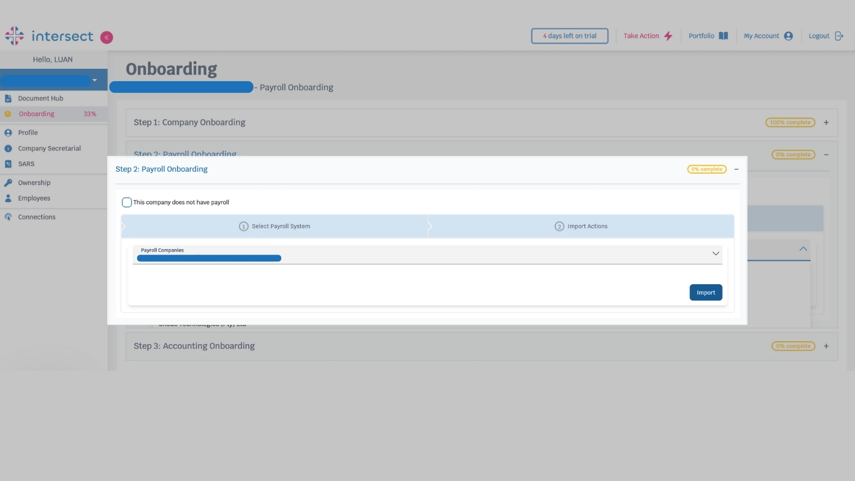This screenshot has width=855, height=481.
Task: Open Company Secretarial menu item
Action: [x=50, y=148]
